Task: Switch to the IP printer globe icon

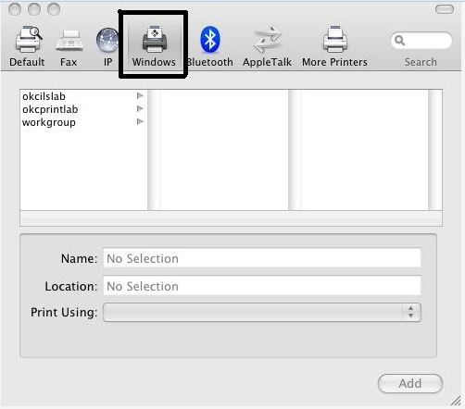Action: tap(107, 40)
